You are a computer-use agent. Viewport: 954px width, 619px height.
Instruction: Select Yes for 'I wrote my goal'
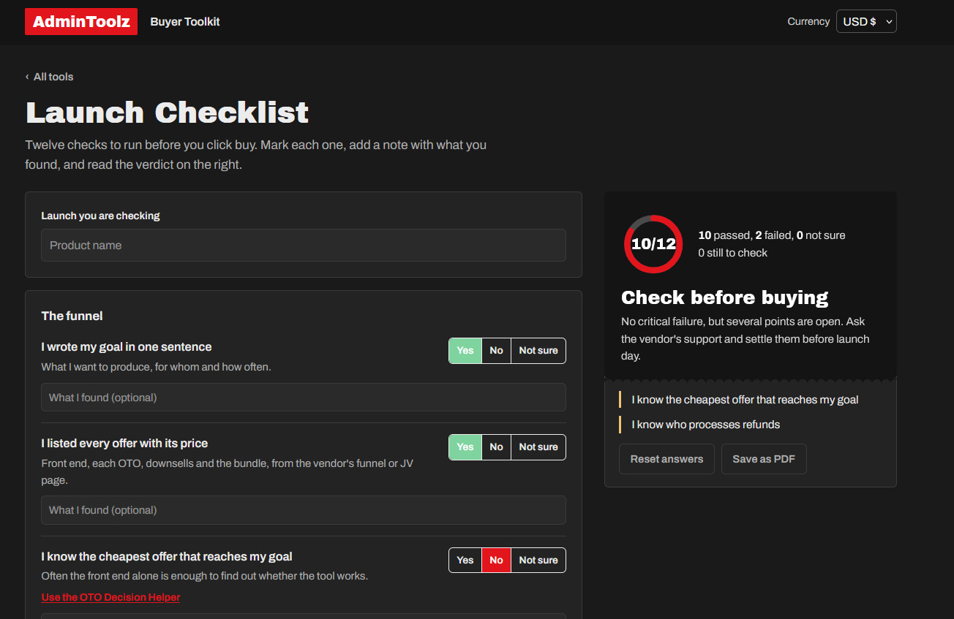pyautogui.click(x=465, y=351)
